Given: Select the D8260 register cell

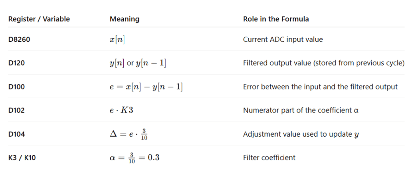Looking at the screenshot, I should click(x=19, y=40).
